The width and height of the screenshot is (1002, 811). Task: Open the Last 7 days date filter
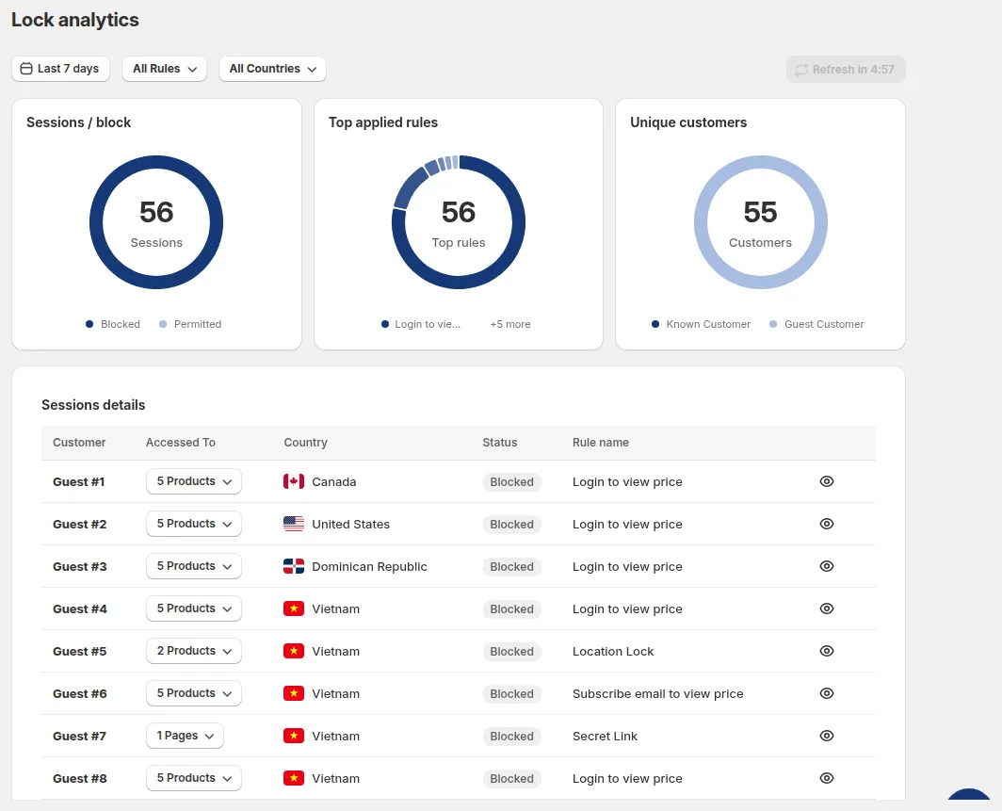[x=60, y=69]
